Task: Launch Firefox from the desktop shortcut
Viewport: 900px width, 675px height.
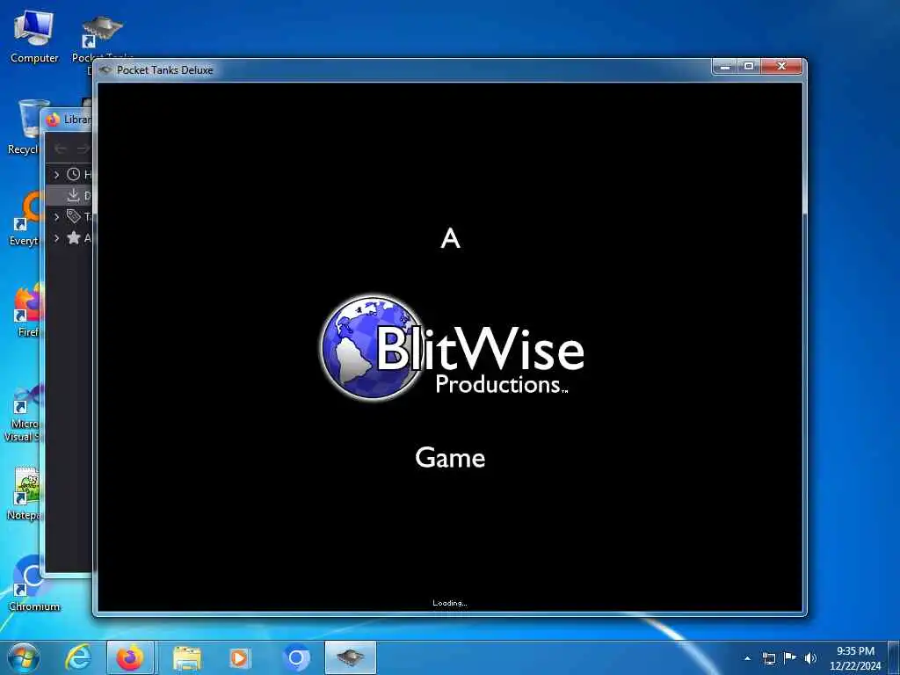Action: pyautogui.click(x=29, y=310)
